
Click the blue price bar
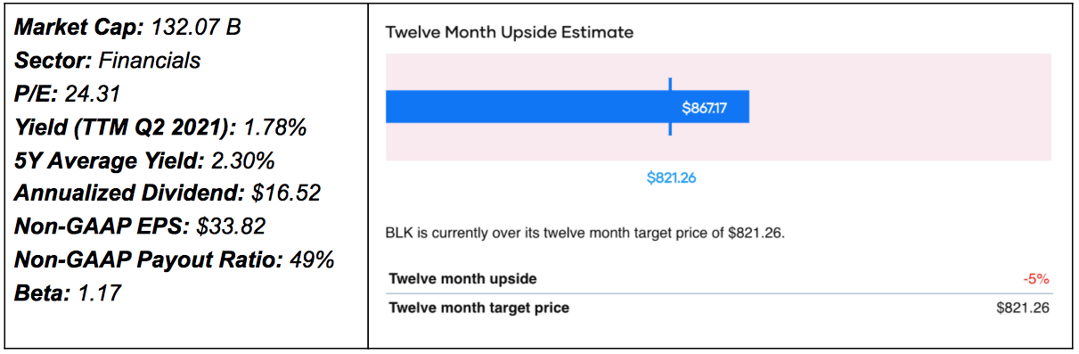567,107
